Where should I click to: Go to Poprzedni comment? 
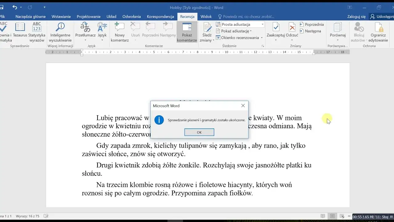[x=151, y=30]
